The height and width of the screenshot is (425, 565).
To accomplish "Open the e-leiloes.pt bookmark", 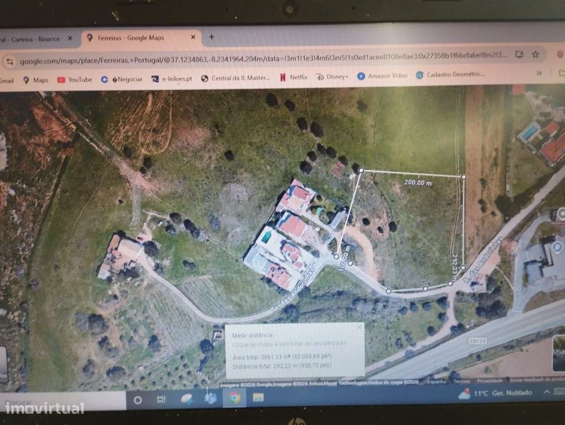I will (172, 79).
